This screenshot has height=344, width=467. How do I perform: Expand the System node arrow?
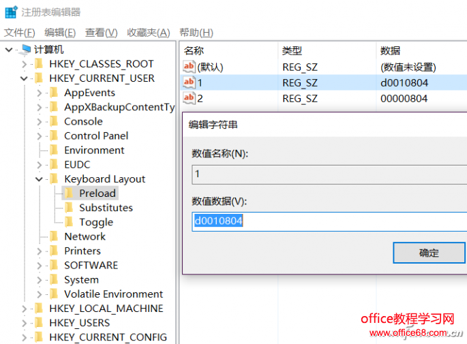pos(40,280)
